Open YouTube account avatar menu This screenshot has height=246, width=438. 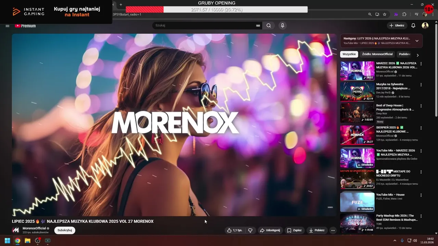(425, 26)
